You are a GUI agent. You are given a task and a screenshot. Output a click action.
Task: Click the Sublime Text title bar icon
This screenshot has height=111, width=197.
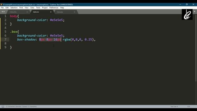click(x=2, y=5)
